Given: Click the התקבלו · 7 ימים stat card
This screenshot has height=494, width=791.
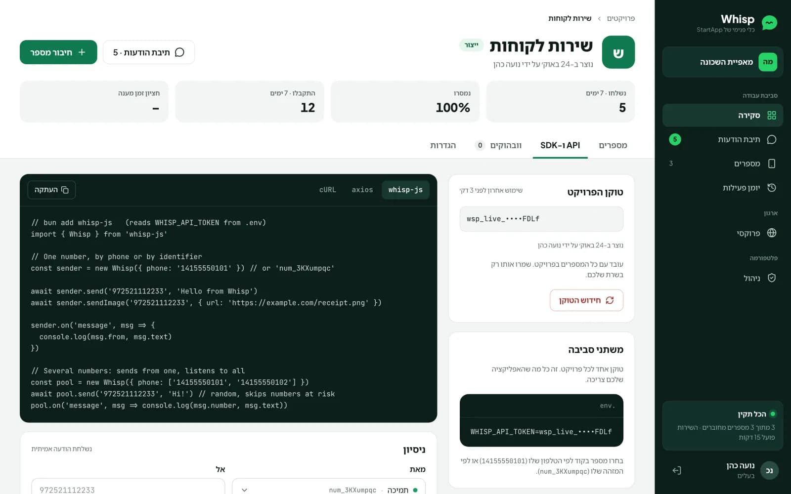Looking at the screenshot, I should point(250,101).
